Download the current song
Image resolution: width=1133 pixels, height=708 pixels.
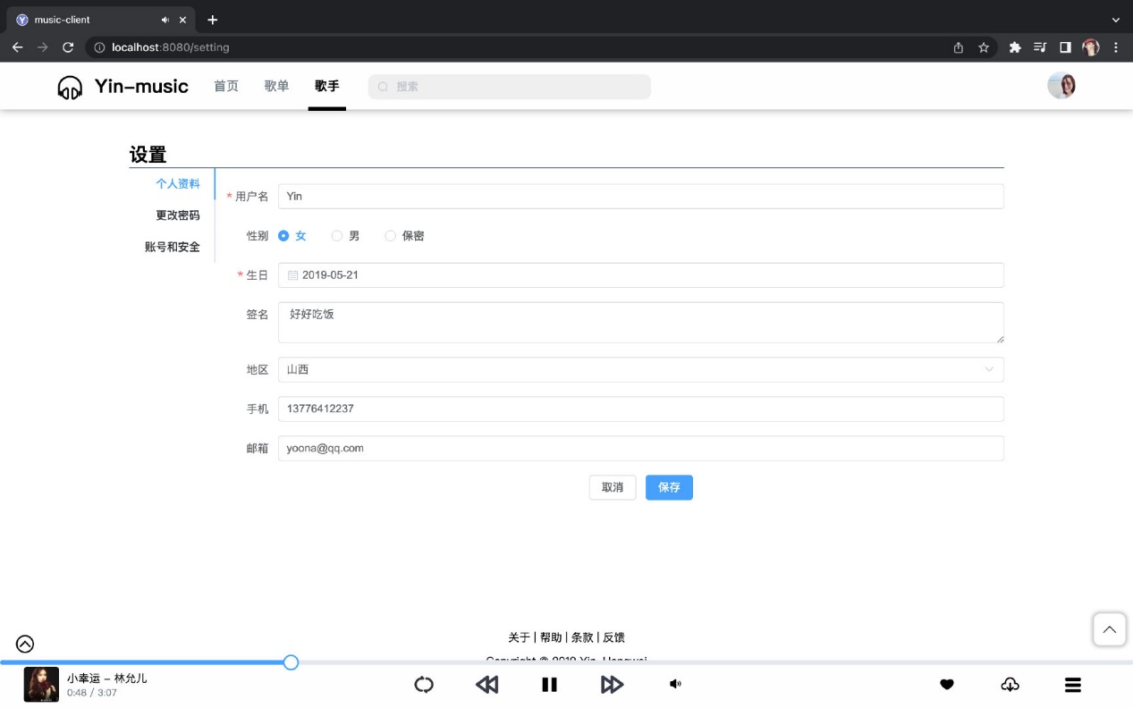click(1010, 685)
